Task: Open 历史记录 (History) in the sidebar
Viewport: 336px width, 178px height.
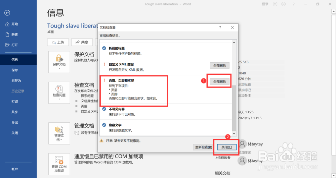Action: click(18, 91)
